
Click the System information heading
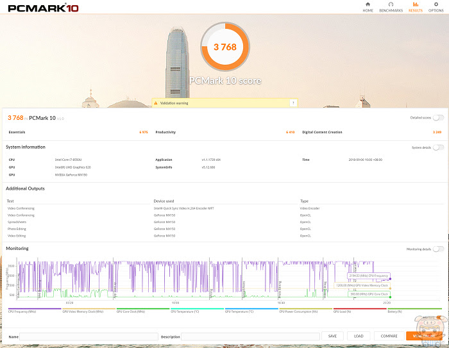tap(26, 147)
